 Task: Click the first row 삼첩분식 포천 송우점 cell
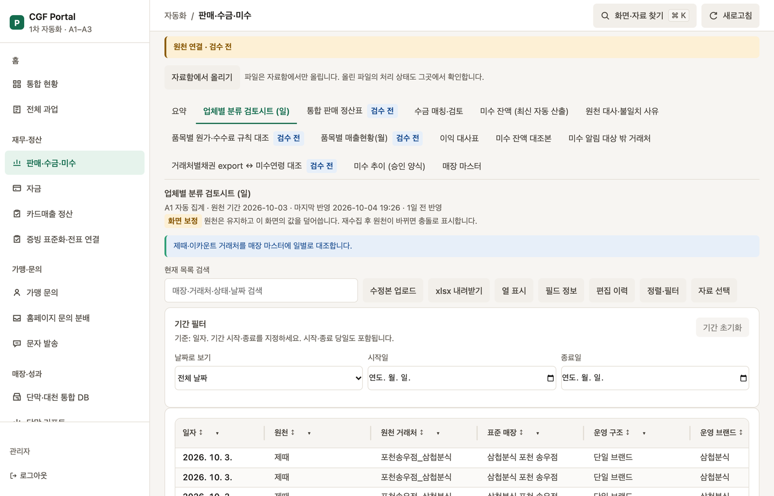pyautogui.click(x=522, y=457)
